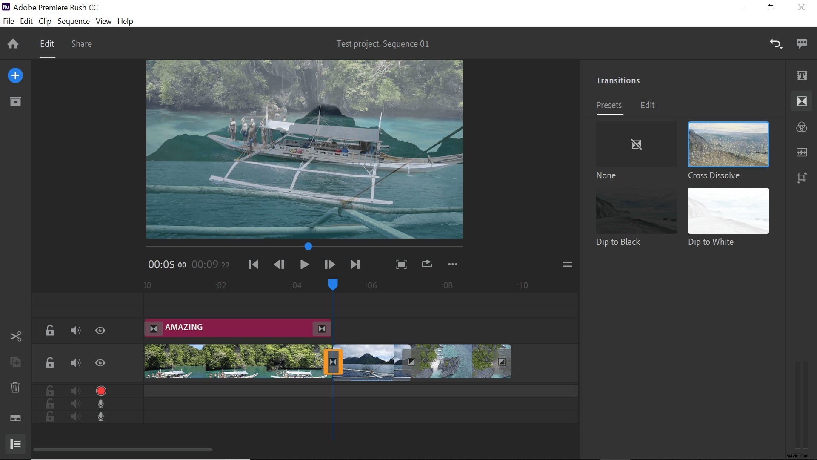Select the aerial island clip at timeline end
The height and width of the screenshot is (460, 817).
[461, 361]
